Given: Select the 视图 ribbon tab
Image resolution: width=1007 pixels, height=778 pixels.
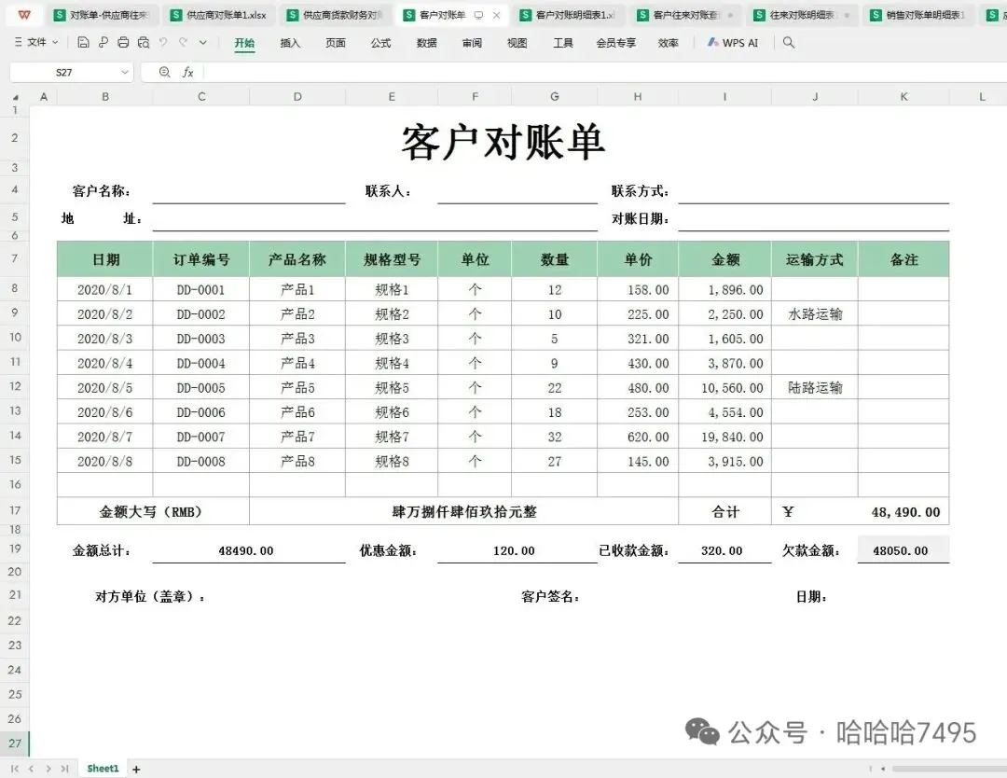Looking at the screenshot, I should (517, 43).
